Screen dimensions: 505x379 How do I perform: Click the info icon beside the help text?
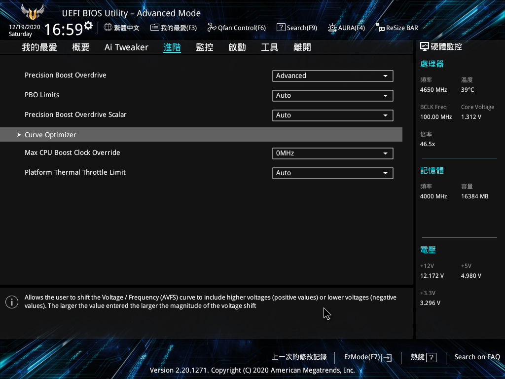pyautogui.click(x=12, y=302)
